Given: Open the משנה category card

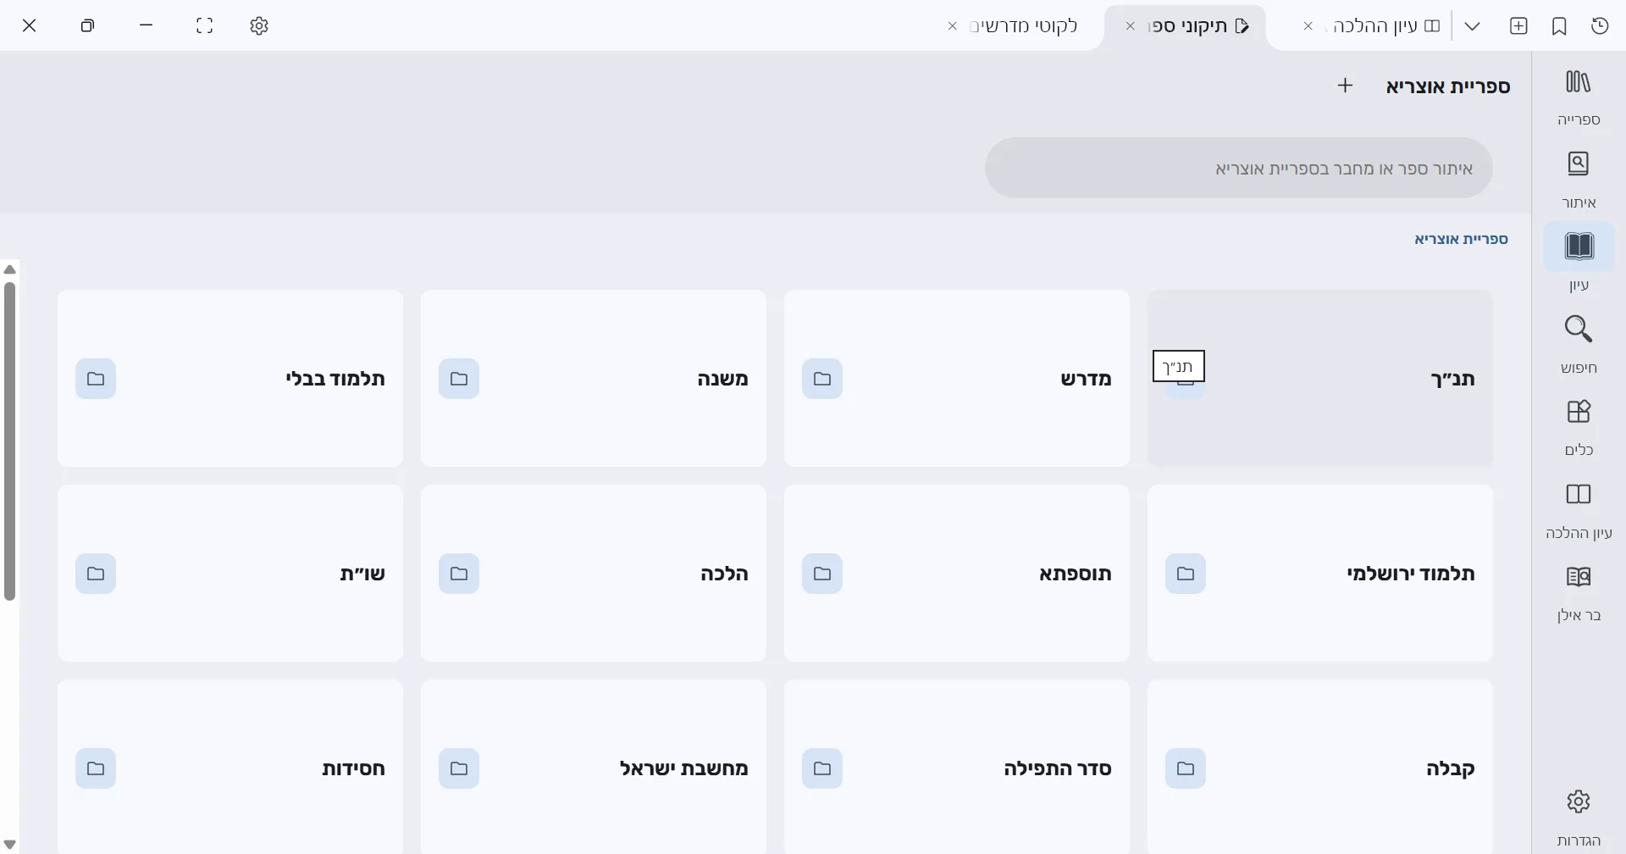Looking at the screenshot, I should point(594,378).
